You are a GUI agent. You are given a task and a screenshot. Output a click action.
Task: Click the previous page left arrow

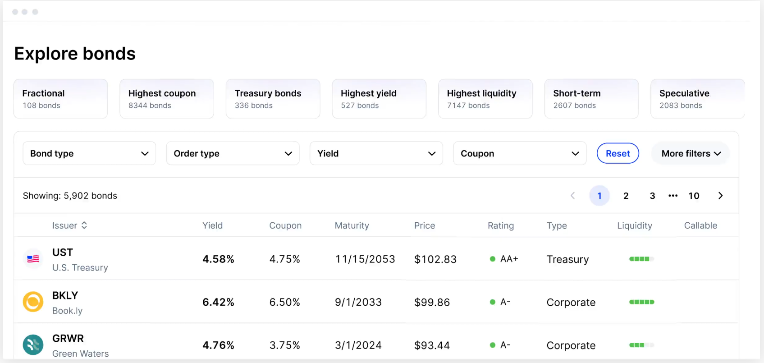tap(573, 196)
